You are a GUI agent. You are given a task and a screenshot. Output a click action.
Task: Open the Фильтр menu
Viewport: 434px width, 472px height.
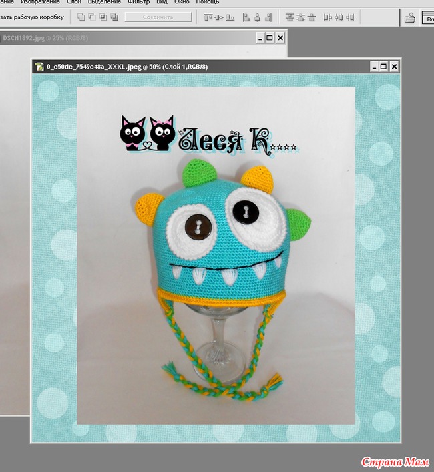(138, 3)
